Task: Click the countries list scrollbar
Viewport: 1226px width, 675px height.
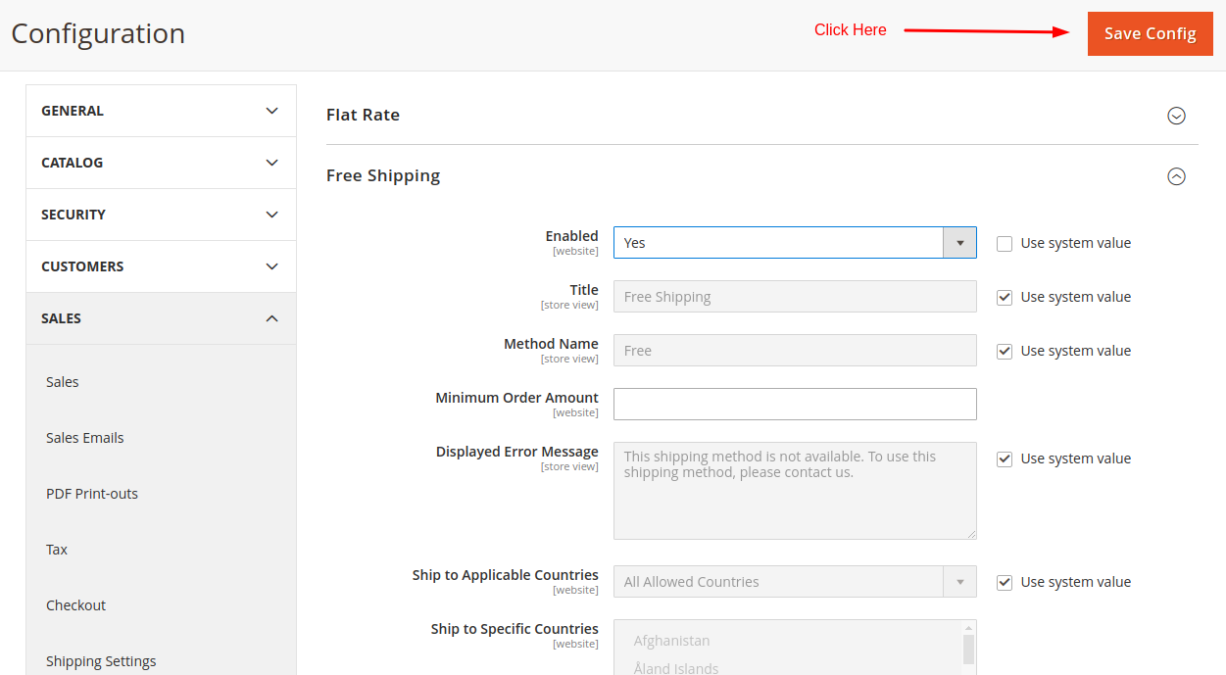Action: pos(968,648)
